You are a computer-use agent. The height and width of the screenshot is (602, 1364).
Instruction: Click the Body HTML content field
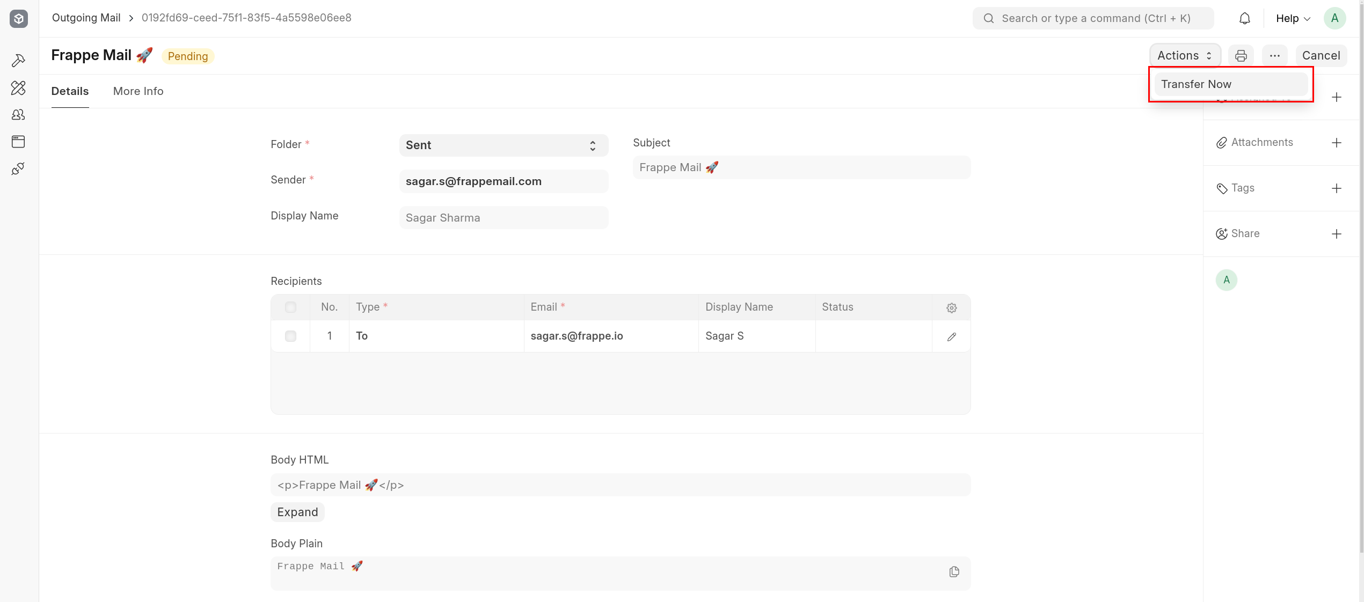pos(621,485)
